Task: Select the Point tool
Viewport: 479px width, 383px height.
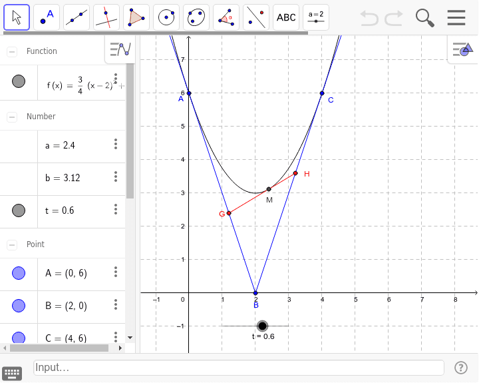Action: (x=47, y=17)
